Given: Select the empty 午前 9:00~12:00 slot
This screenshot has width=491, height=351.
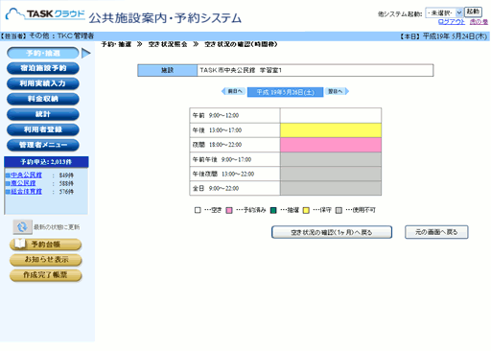Looking at the screenshot, I should click(x=331, y=115).
